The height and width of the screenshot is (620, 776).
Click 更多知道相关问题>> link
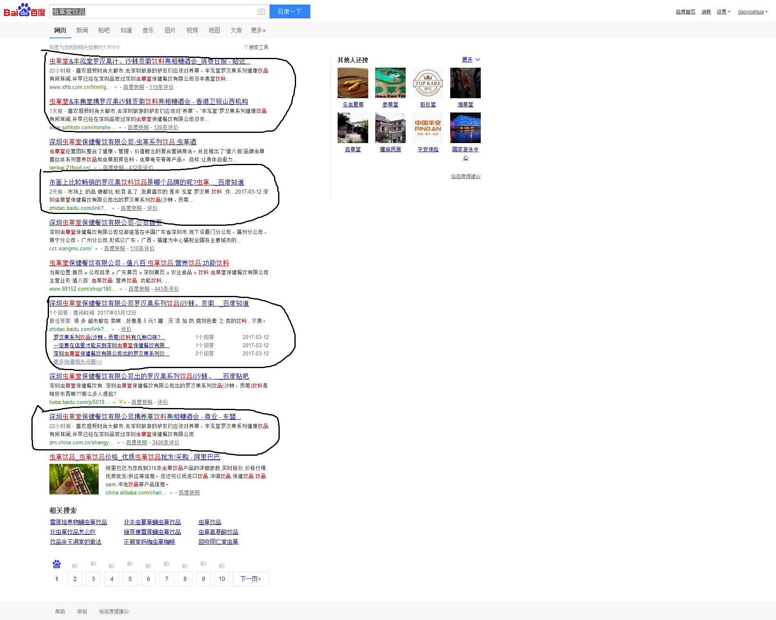(x=78, y=362)
